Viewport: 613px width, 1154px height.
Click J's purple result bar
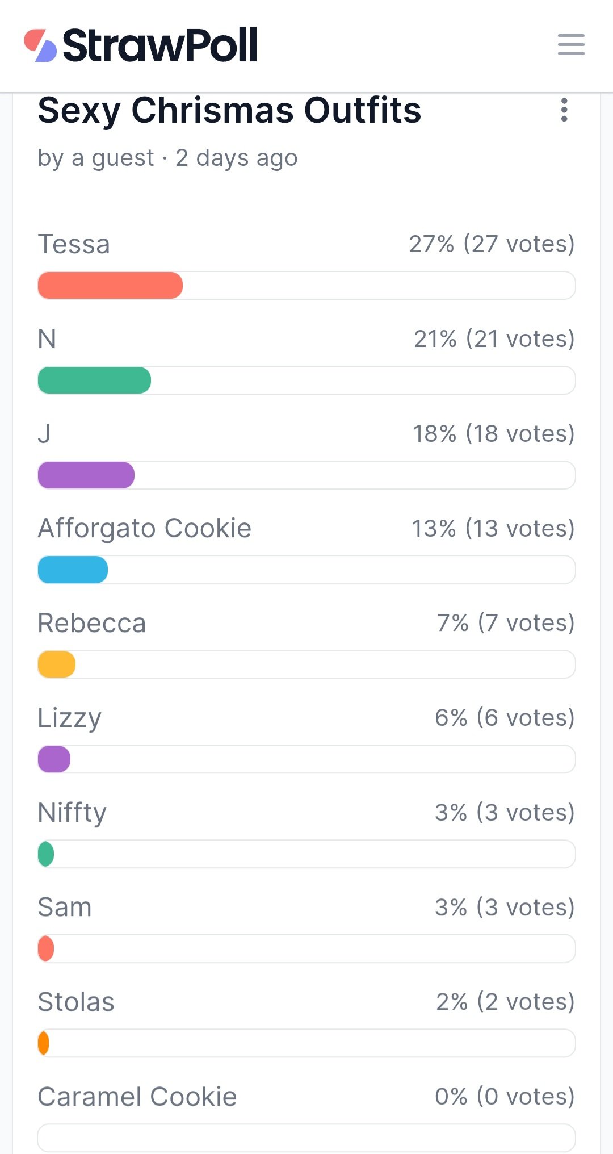tap(86, 475)
